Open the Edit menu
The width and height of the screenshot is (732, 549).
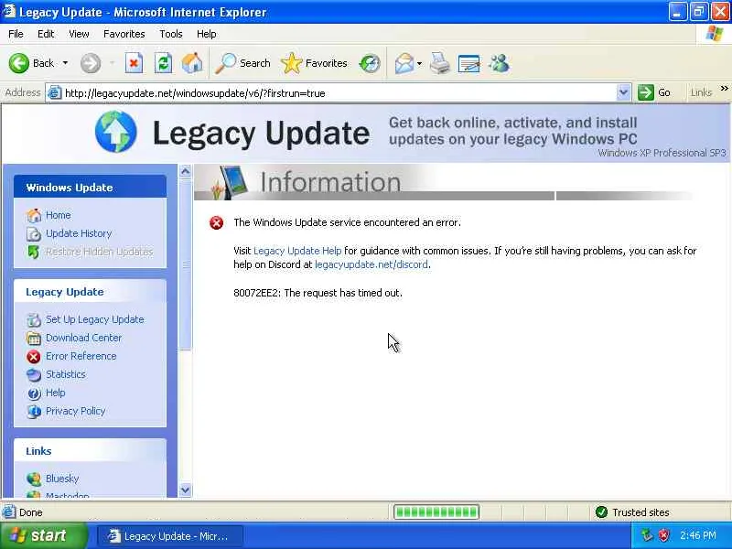click(x=46, y=34)
